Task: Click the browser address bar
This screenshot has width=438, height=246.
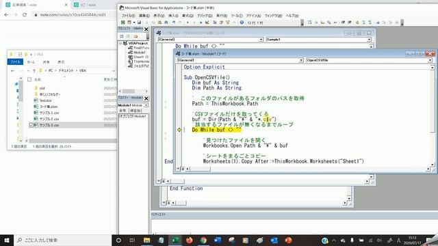Action: (x=74, y=15)
